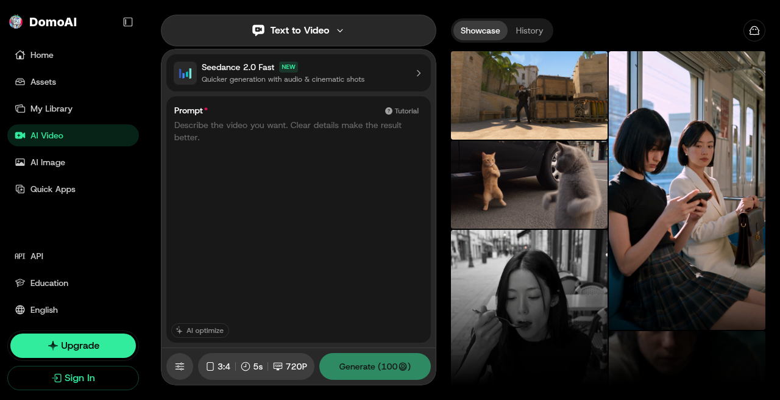Click the AI optimize button
Image resolution: width=780 pixels, height=400 pixels.
pos(200,330)
